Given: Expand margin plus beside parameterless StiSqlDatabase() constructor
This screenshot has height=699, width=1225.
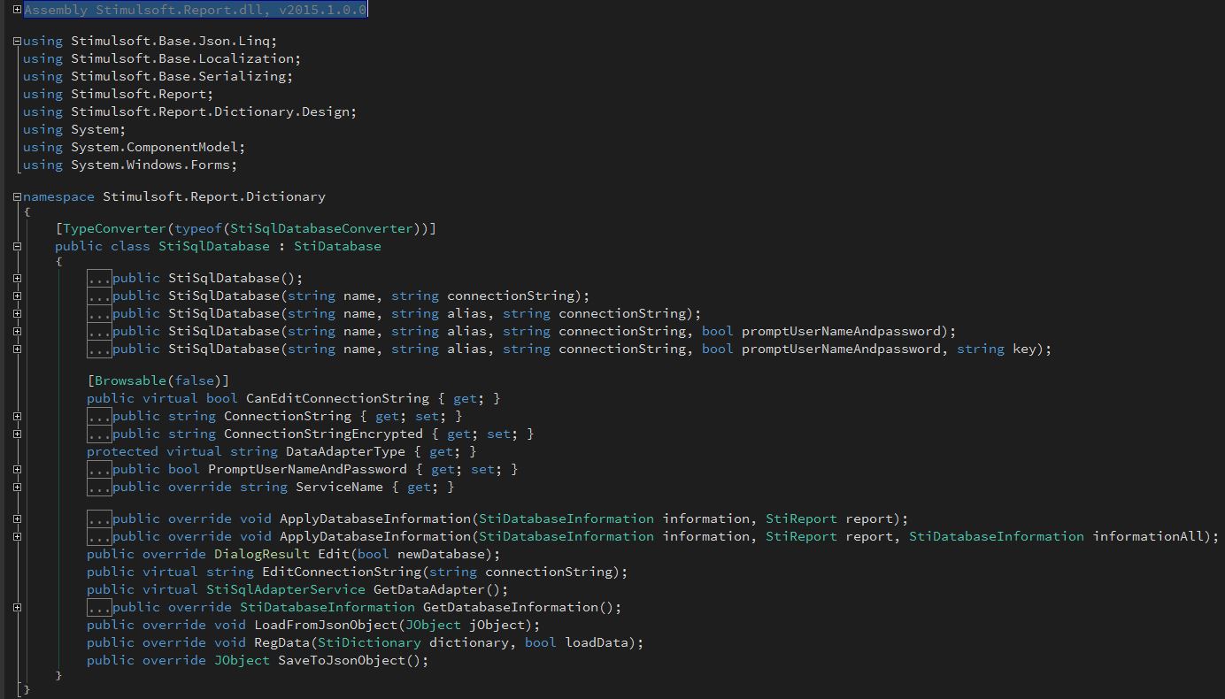Looking at the screenshot, I should 17,278.
